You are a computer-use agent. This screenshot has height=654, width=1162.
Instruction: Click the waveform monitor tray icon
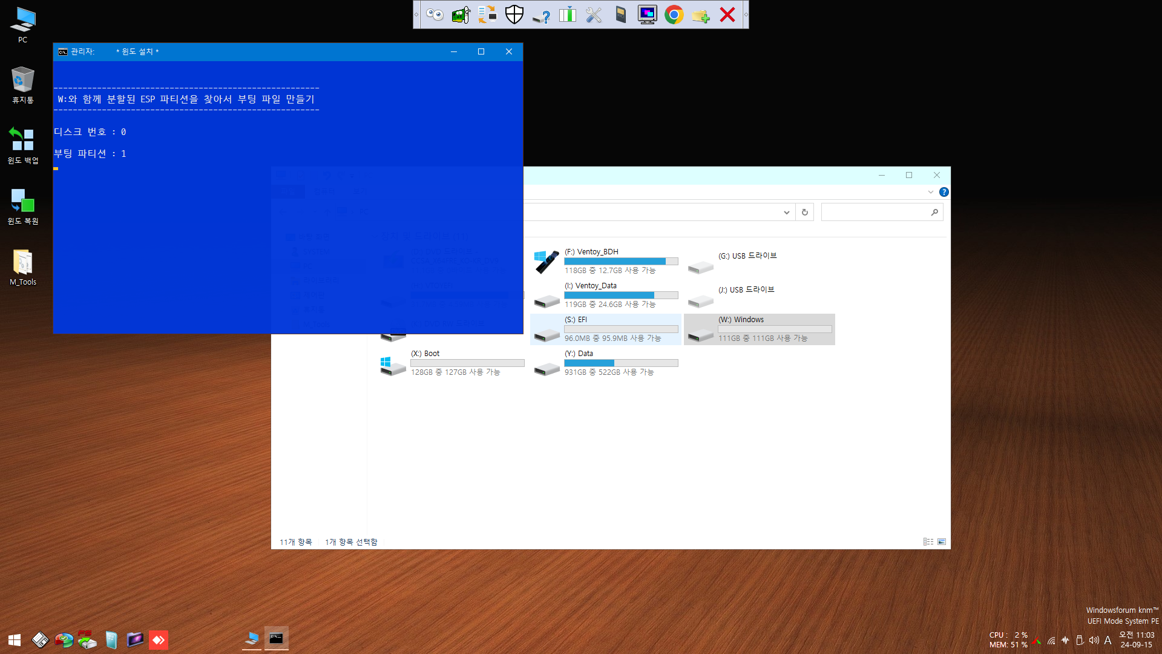coord(1065,640)
